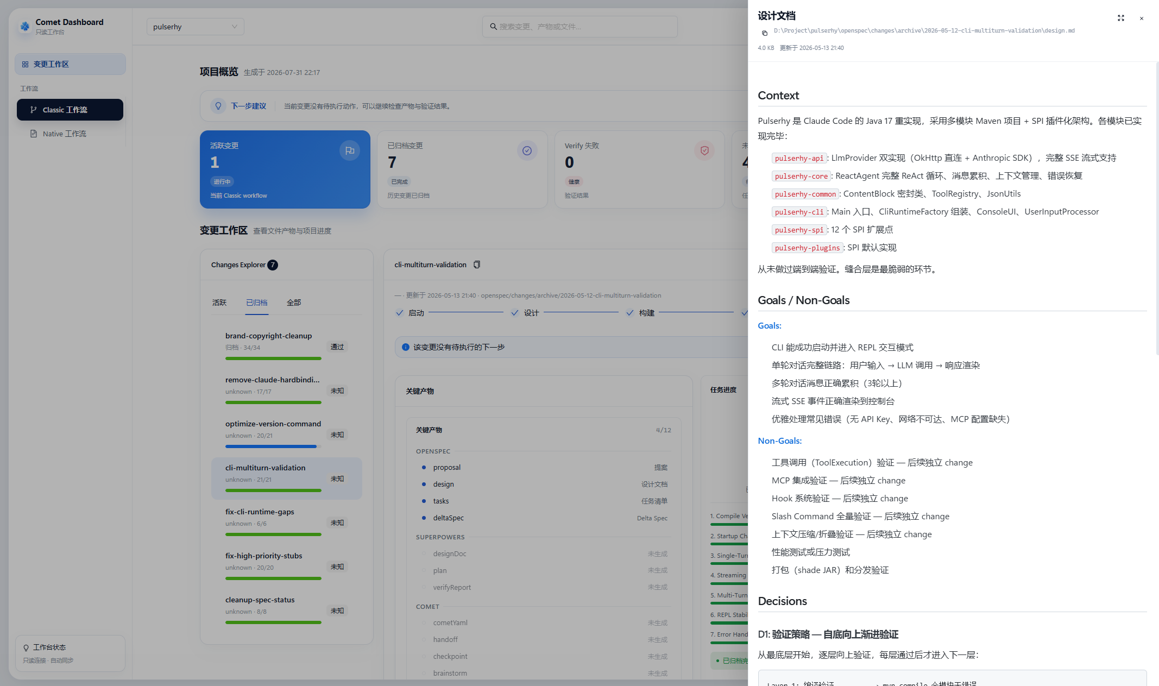Click the 变更工作区 grid icon

[25, 64]
